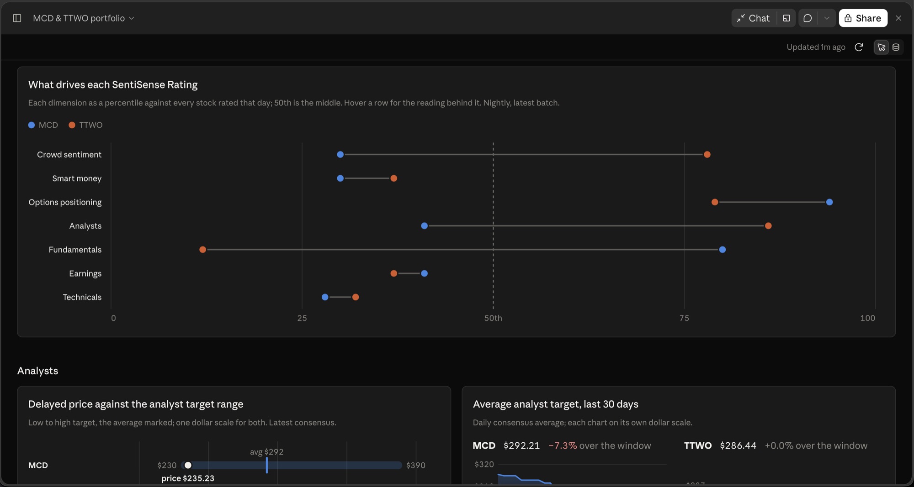
Task: Click the $320 axis label on MCD chart
Action: pyautogui.click(x=484, y=465)
